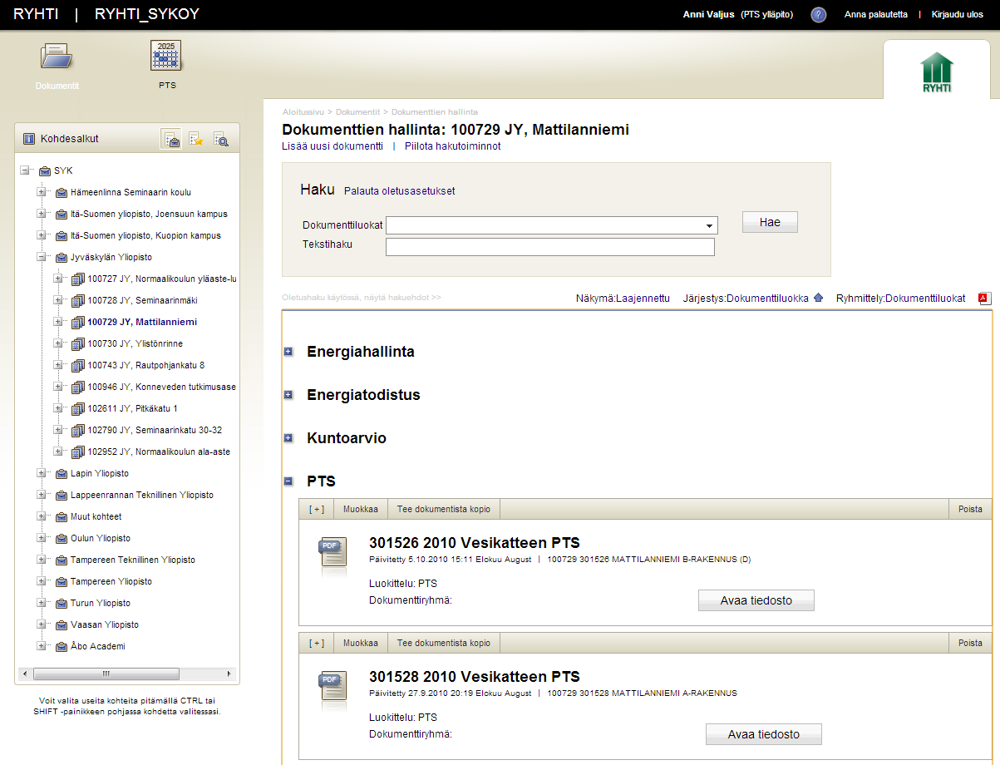Collapse the PTS document group
The image size is (1000, 765).
point(288,481)
